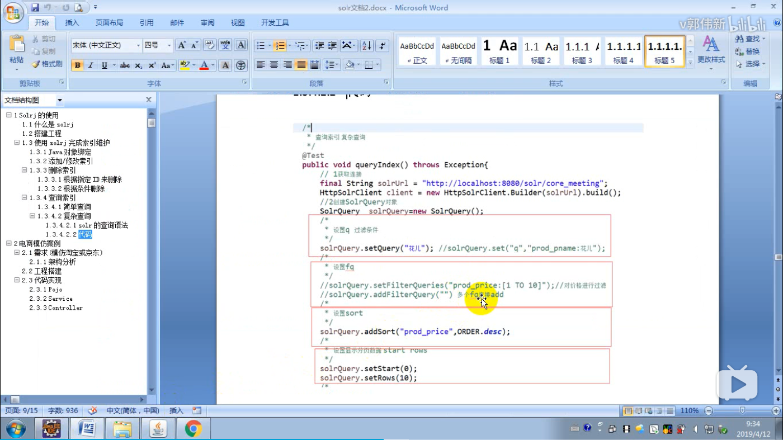783x440 pixels.
Task: Switch to the 审阅 ribbon tab
Action: pyautogui.click(x=207, y=23)
